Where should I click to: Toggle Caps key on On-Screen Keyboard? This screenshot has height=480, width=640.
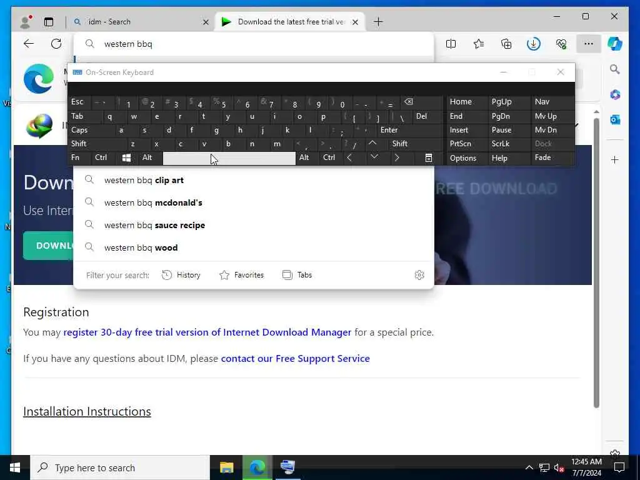(91, 130)
